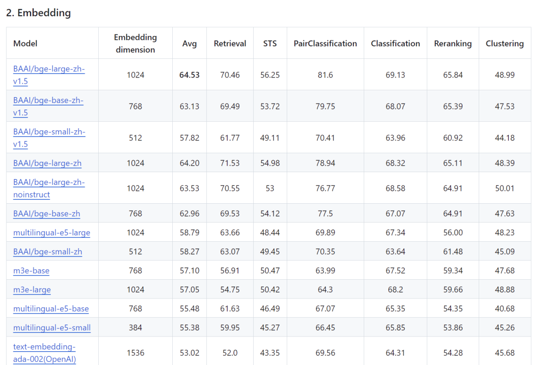Select the Retrieval value 56.91
This screenshot has width=533, height=365.
pyautogui.click(x=230, y=270)
